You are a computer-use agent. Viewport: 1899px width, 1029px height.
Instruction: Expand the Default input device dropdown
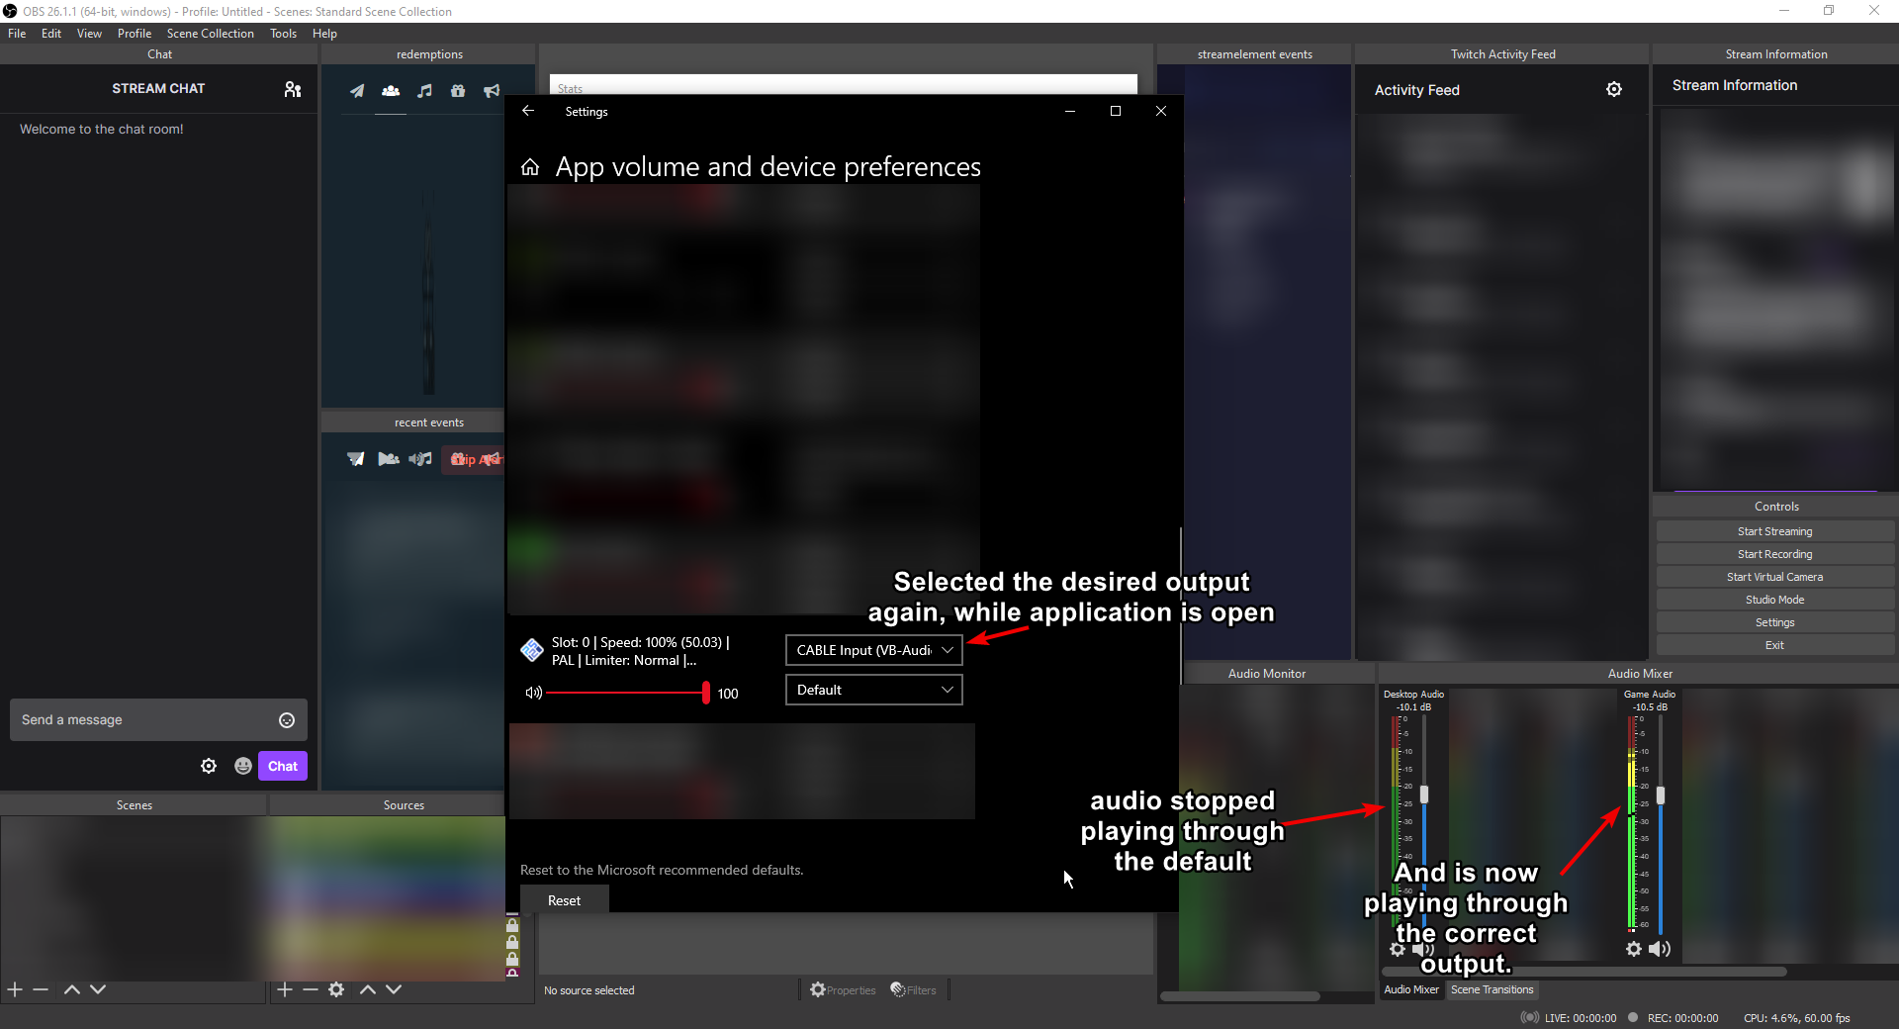point(873,690)
